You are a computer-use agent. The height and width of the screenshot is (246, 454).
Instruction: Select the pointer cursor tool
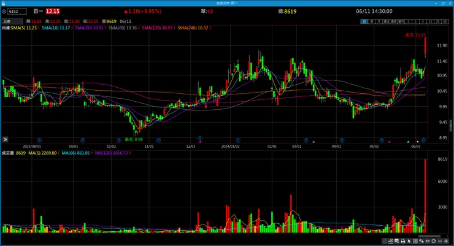click(x=409, y=241)
